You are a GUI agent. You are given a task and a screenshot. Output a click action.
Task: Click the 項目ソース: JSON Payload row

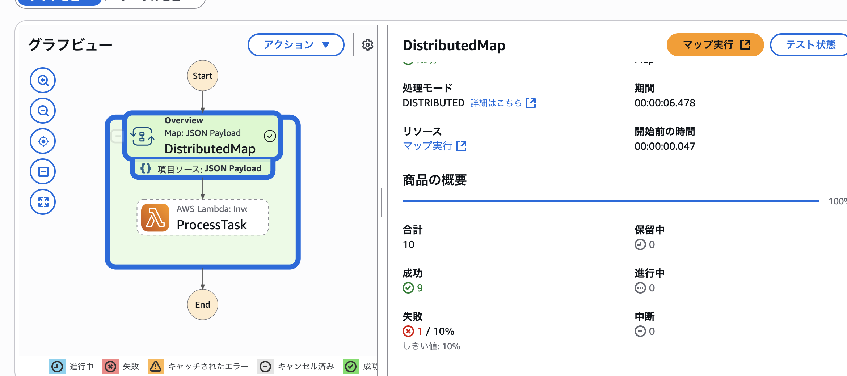click(x=203, y=168)
